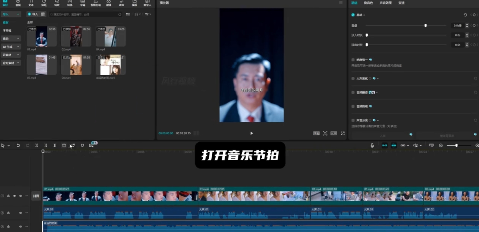Screen dimensions: 479x232
Task: Switch to the 变速 speed tab
Action: [401, 3]
